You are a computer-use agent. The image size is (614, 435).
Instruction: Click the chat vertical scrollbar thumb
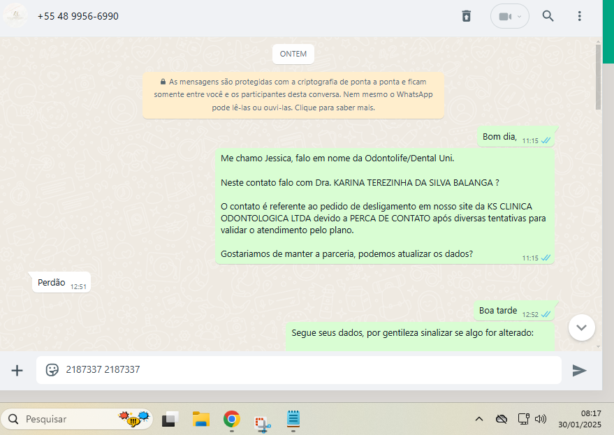point(598,77)
